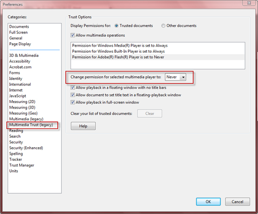258x214 pixels.
Task: Select the Page Display category
Action: coord(20,44)
